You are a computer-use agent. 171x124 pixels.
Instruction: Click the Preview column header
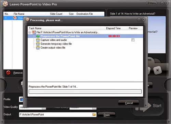(x=133, y=28)
